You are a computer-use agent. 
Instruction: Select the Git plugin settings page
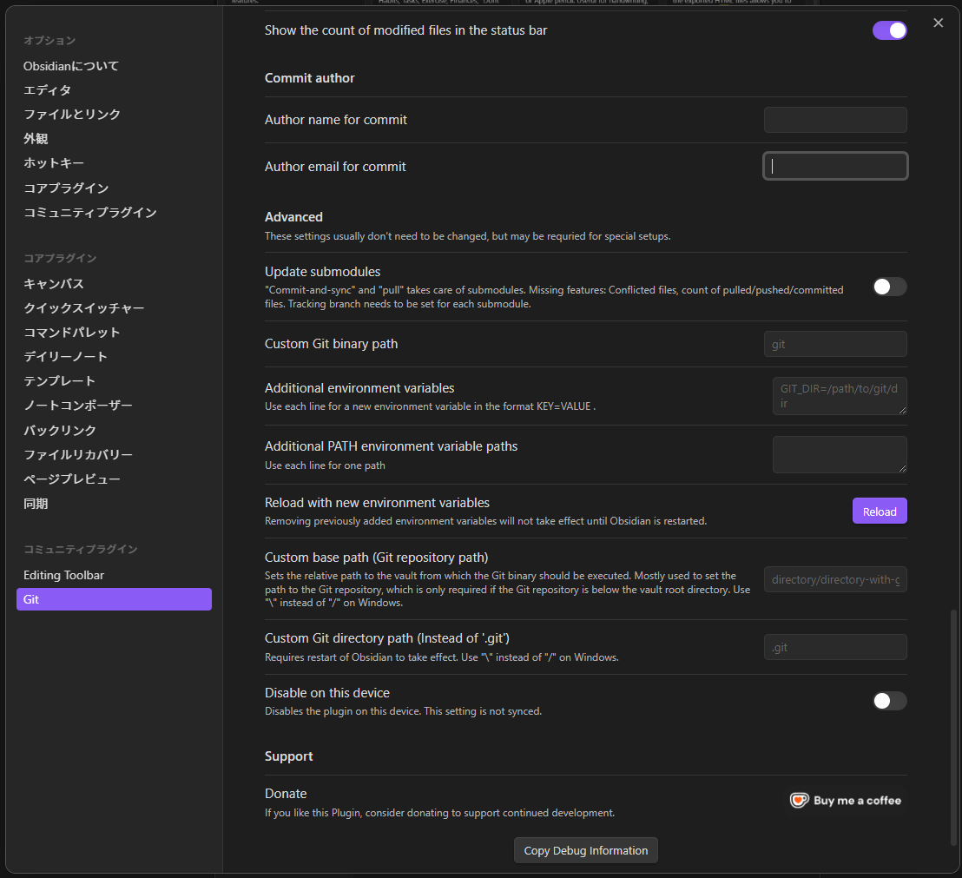tap(114, 599)
